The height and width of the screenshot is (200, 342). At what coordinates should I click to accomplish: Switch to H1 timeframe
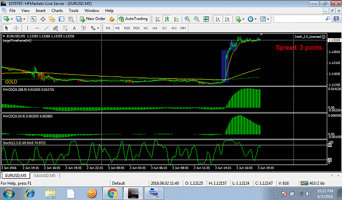pos(146,28)
